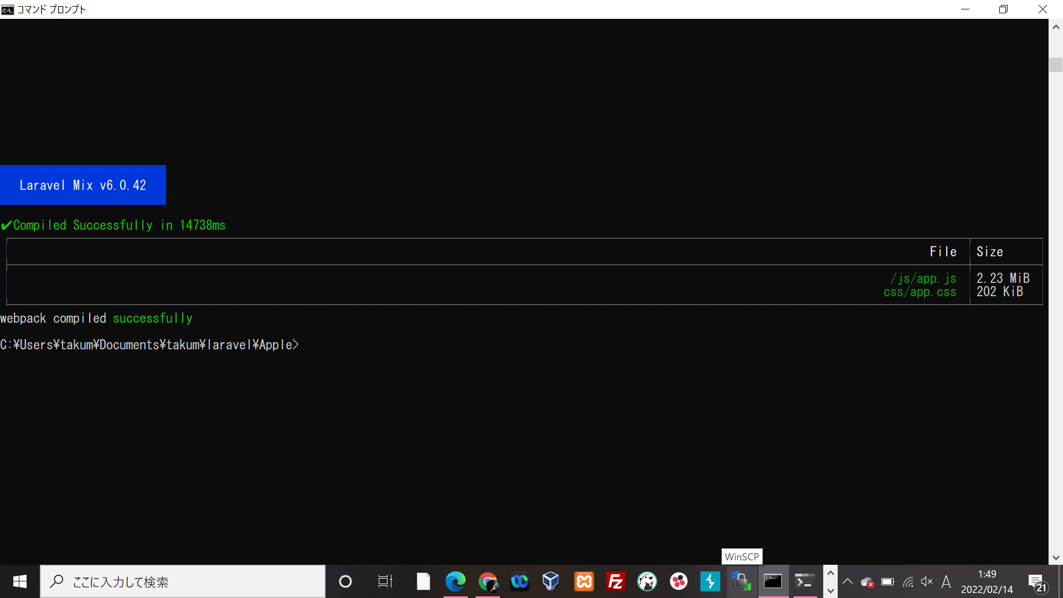The height and width of the screenshot is (598, 1063).
Task: Open the Webex icon in the taskbar
Action: pos(519,581)
